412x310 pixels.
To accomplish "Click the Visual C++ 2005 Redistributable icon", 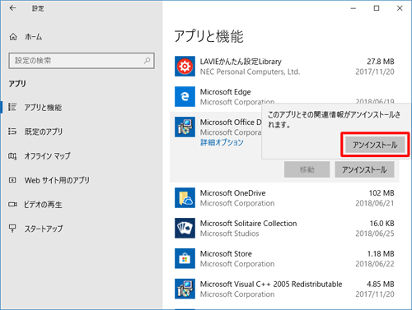I will tap(185, 289).
